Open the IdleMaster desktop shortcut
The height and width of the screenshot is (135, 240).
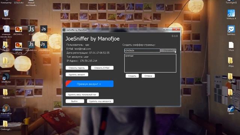[6, 78]
